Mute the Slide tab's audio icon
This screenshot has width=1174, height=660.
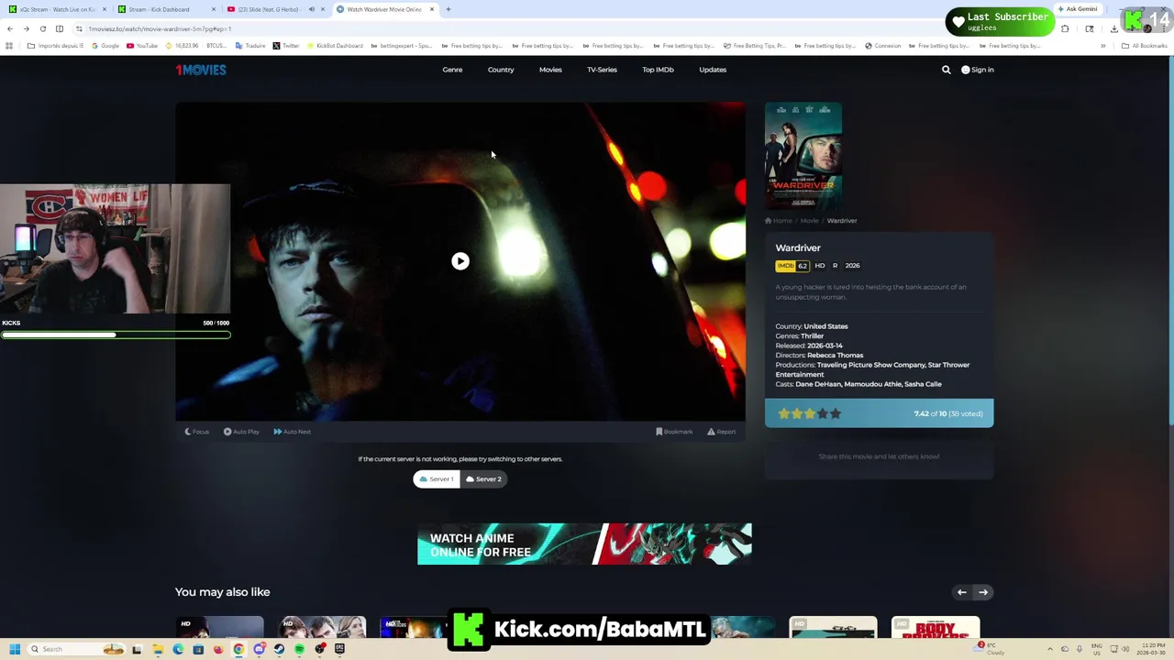[311, 9]
